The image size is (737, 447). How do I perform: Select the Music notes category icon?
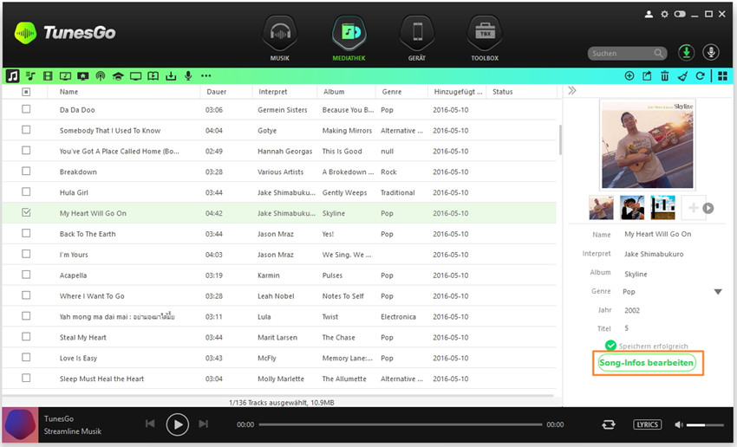[x=13, y=75]
